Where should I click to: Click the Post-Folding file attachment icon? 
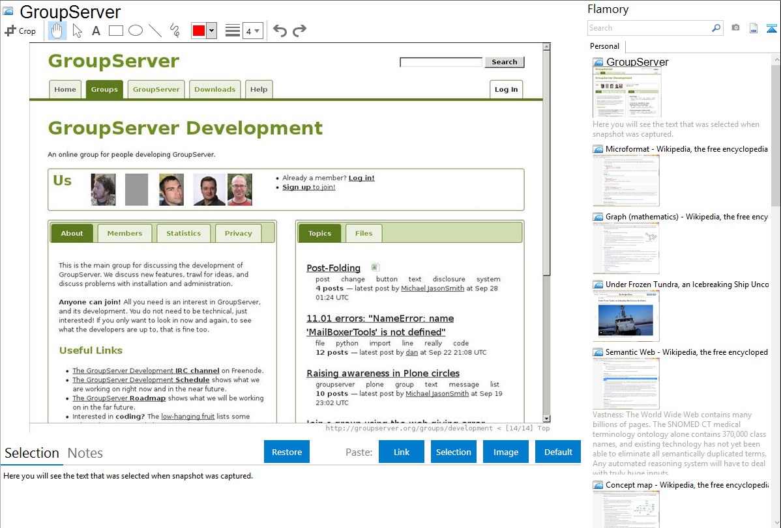click(375, 267)
